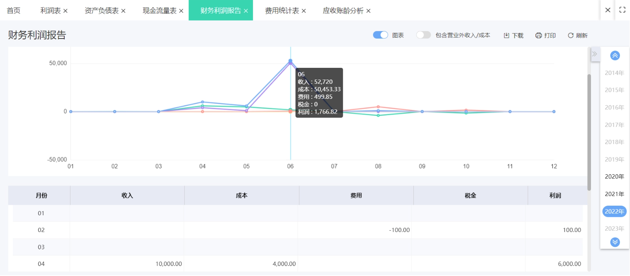Click the fullscreen icon at top right

(622, 10)
